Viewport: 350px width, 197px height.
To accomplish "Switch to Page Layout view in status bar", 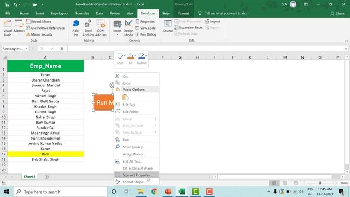I will click(285, 183).
